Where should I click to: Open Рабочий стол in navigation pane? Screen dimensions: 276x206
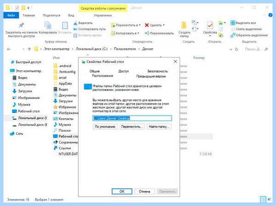coord(26,111)
